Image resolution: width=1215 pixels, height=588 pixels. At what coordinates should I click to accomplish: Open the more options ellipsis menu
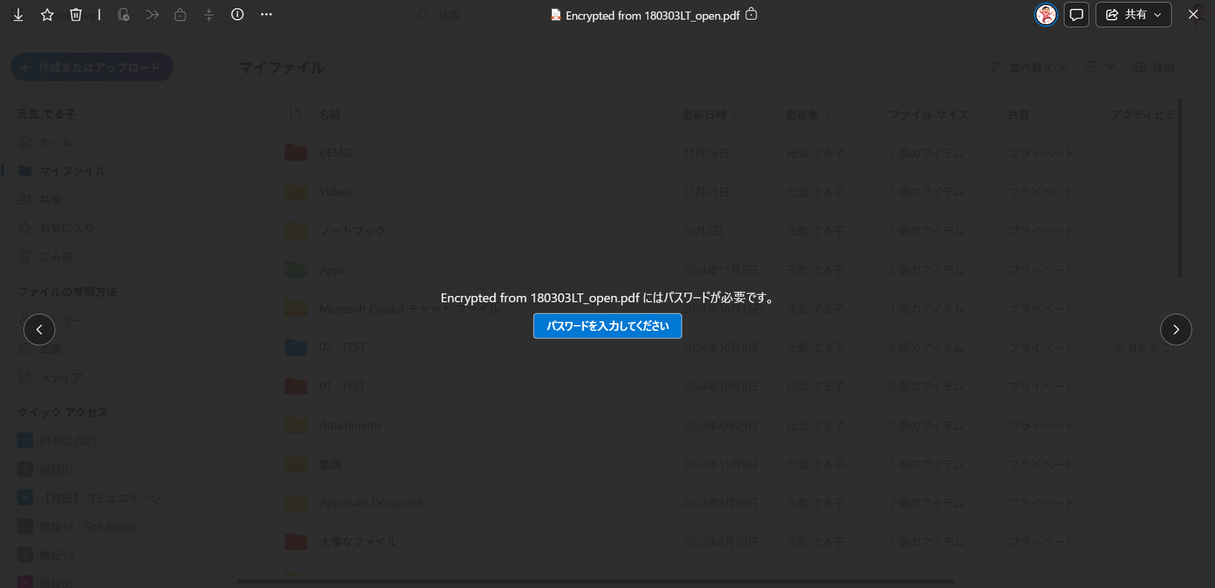tap(266, 15)
